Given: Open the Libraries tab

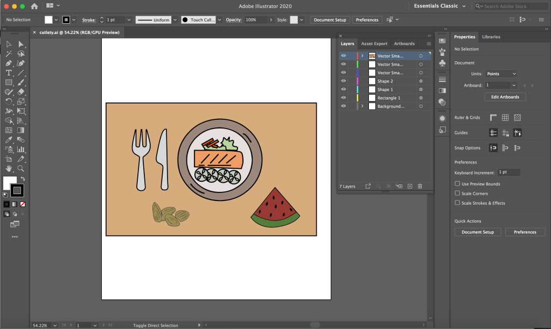Looking at the screenshot, I should coord(491,37).
